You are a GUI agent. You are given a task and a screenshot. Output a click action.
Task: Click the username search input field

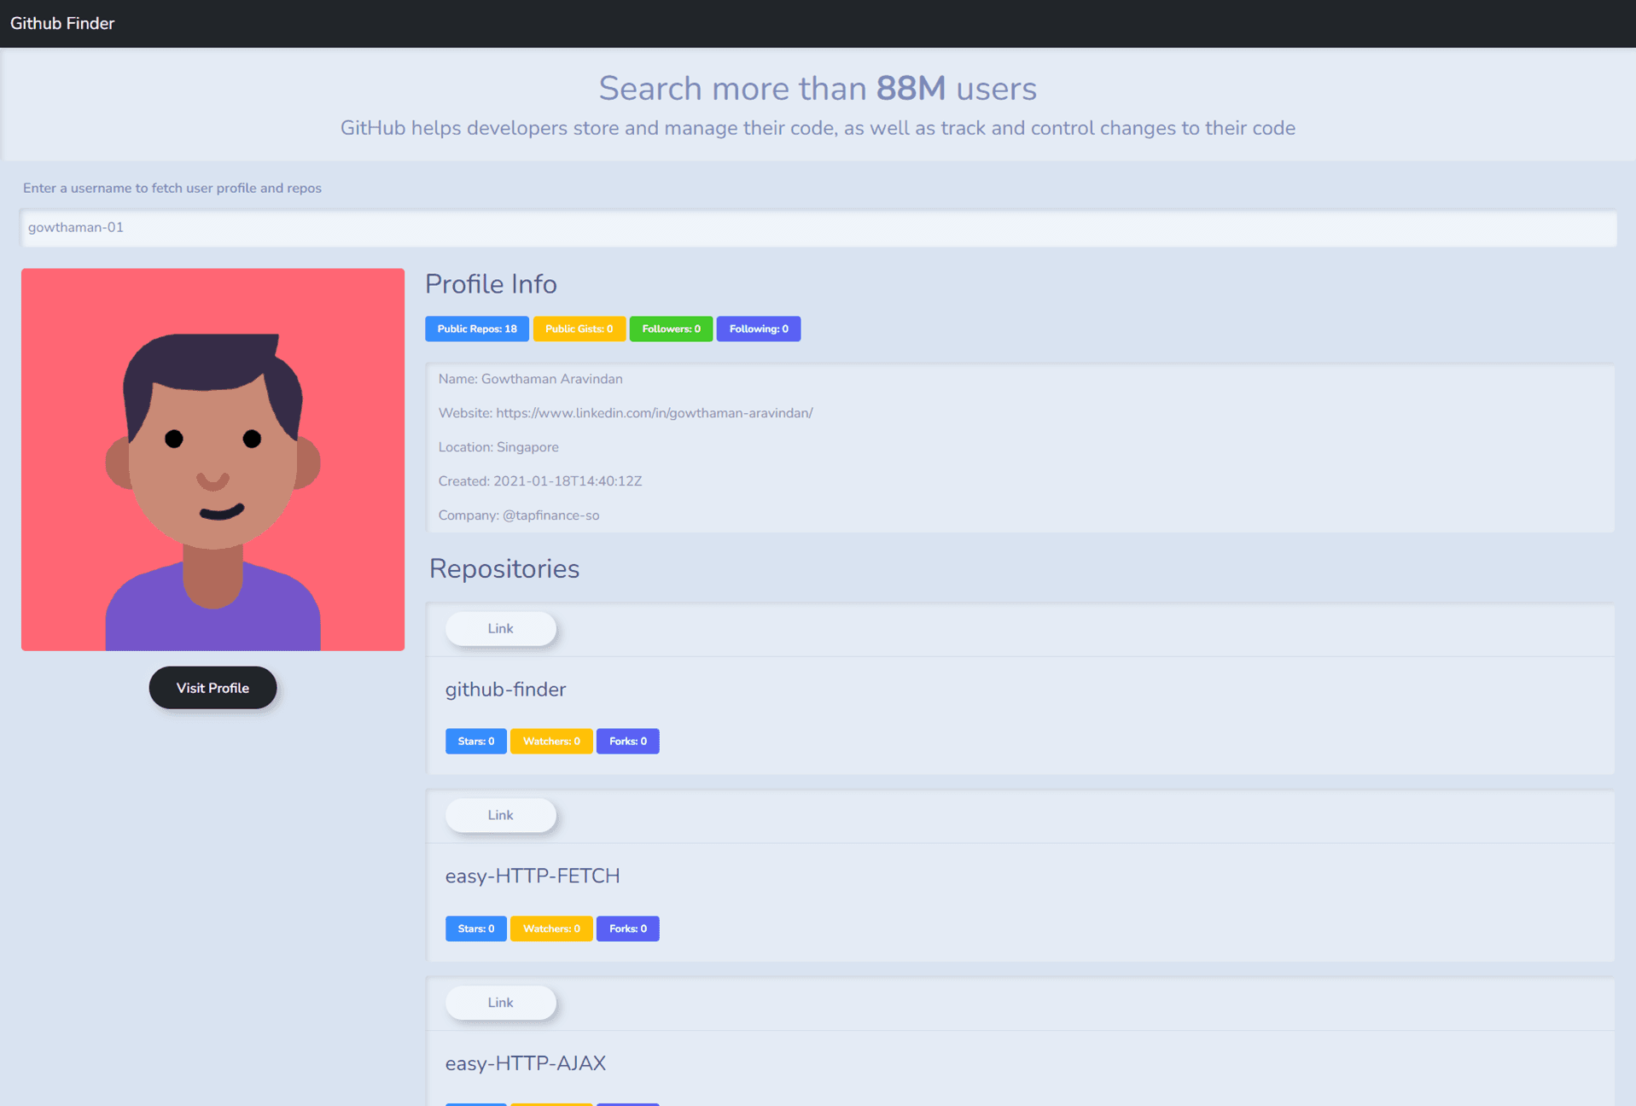818,227
